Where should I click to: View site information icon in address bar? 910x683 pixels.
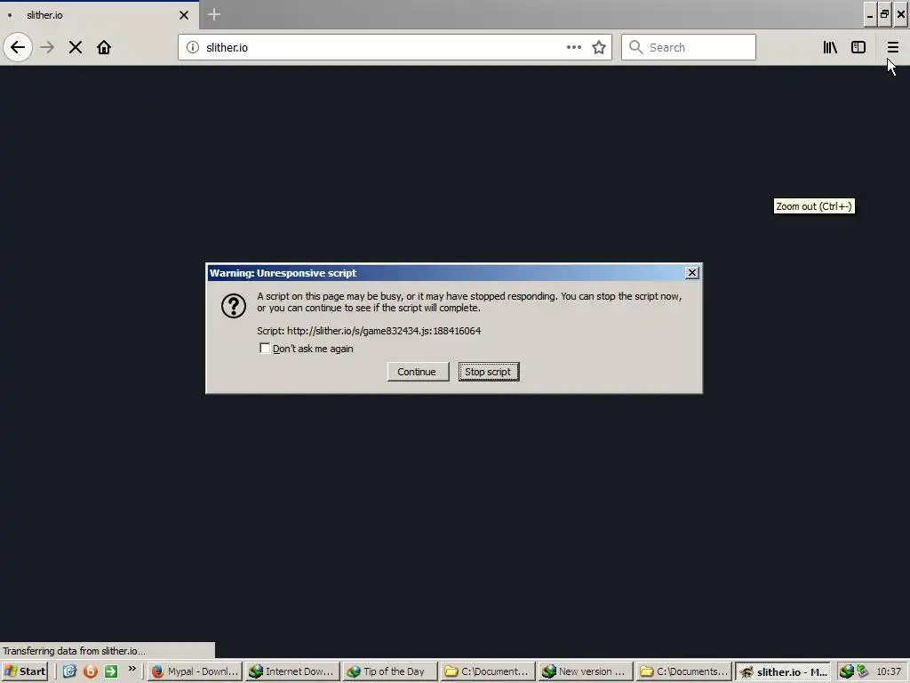193,47
